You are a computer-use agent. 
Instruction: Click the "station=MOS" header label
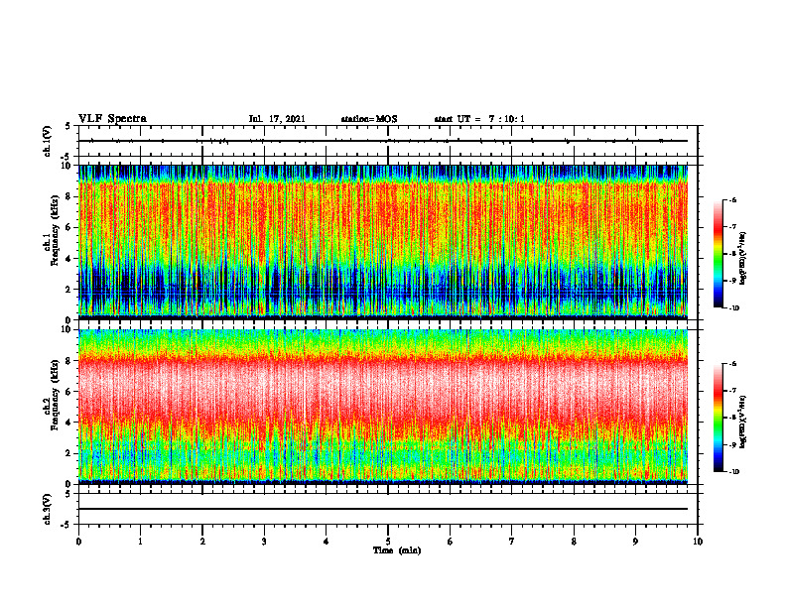(369, 119)
